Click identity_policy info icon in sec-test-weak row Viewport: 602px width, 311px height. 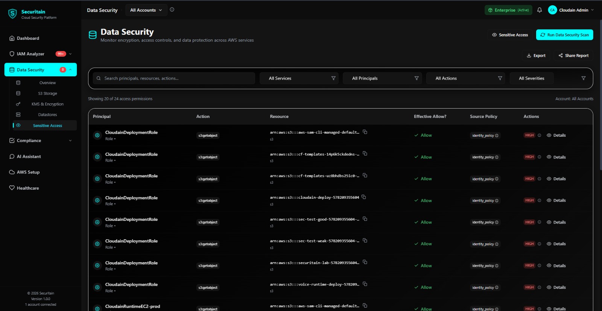pyautogui.click(x=497, y=244)
